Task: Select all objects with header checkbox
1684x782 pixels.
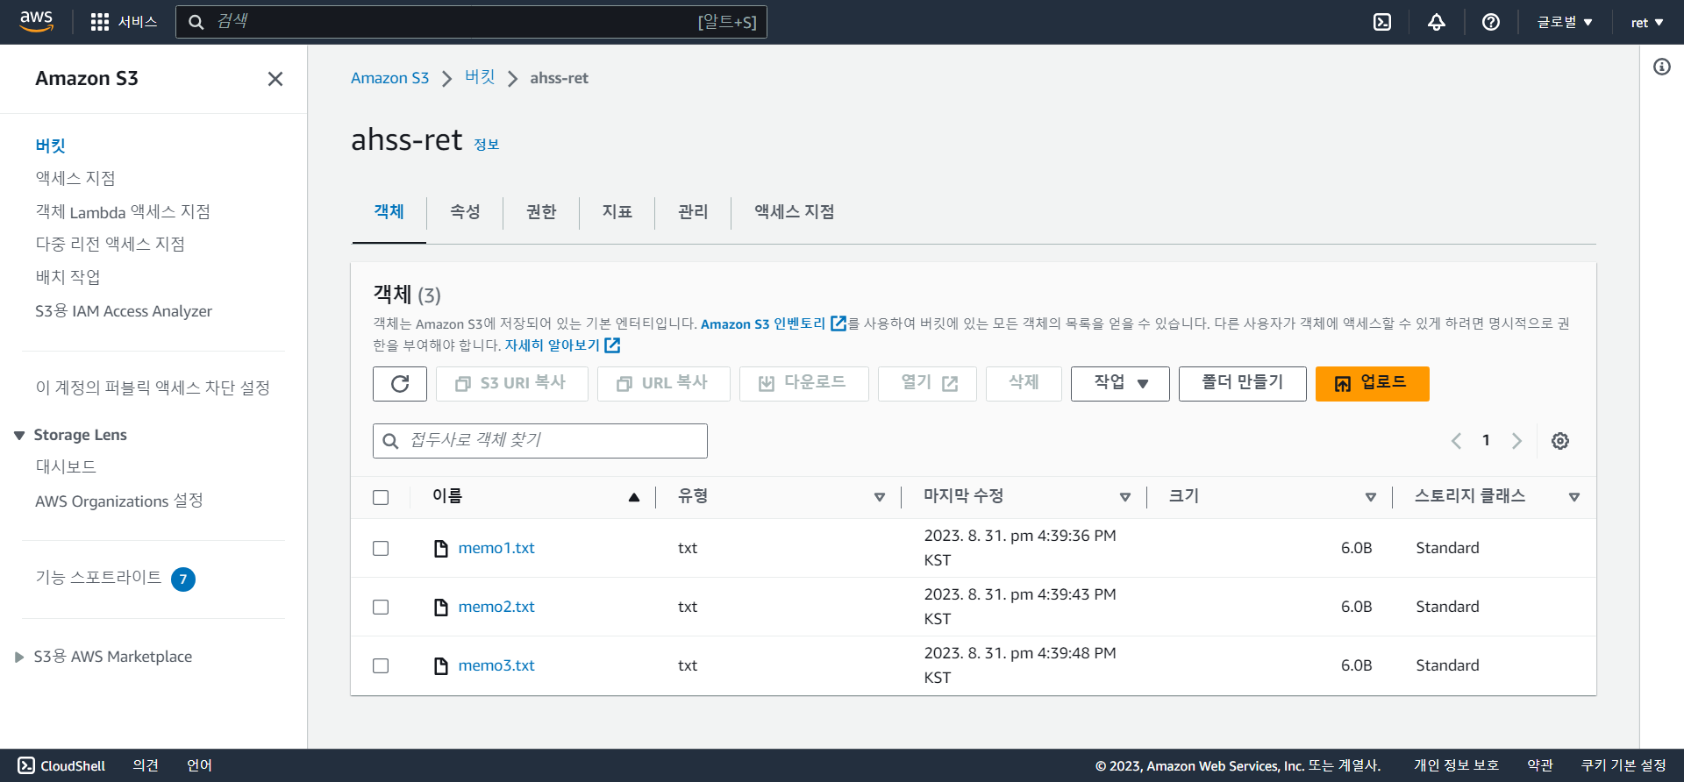Action: (x=381, y=497)
